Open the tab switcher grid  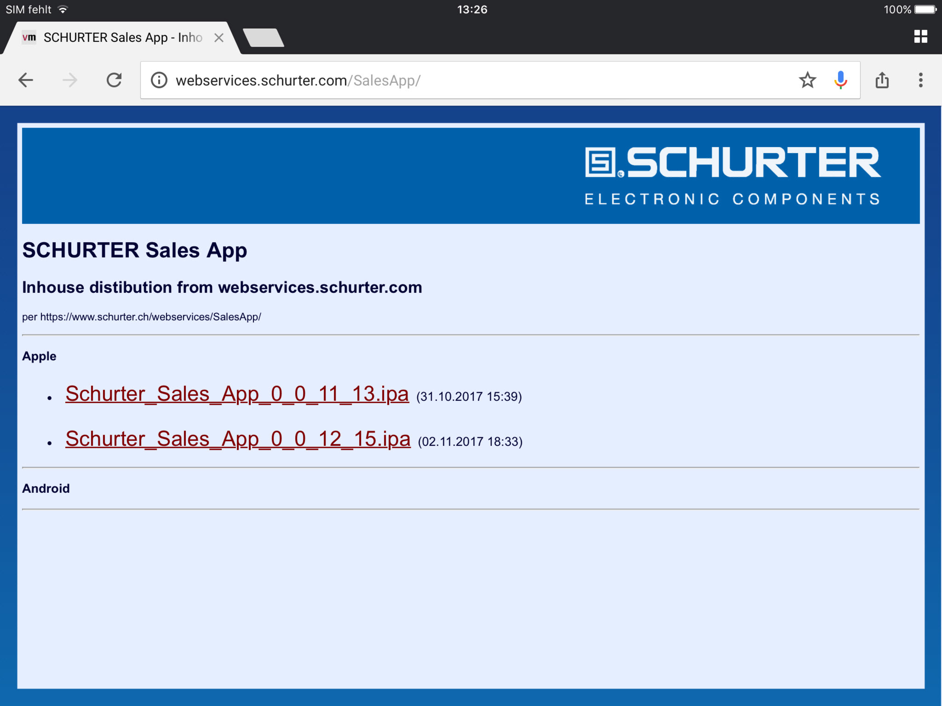[921, 36]
